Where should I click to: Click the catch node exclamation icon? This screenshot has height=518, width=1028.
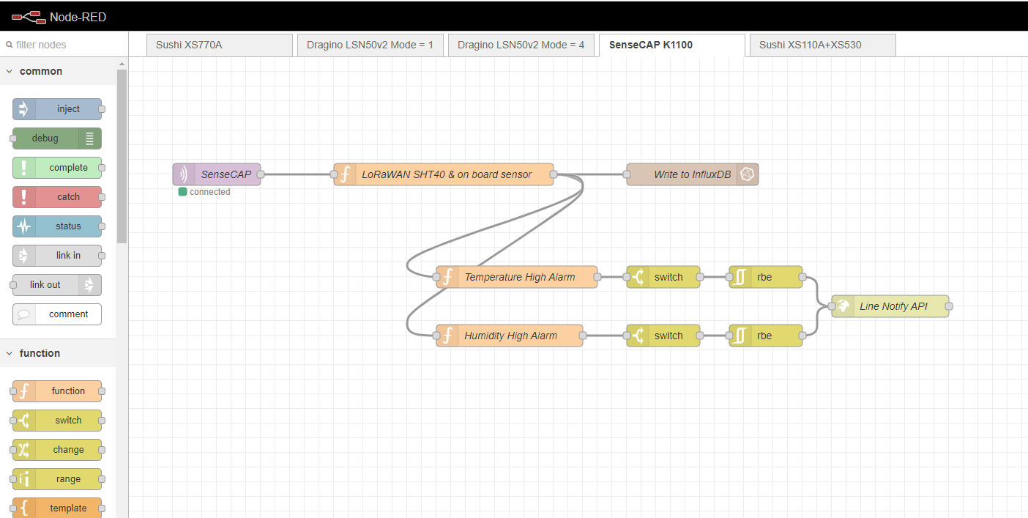coord(23,197)
